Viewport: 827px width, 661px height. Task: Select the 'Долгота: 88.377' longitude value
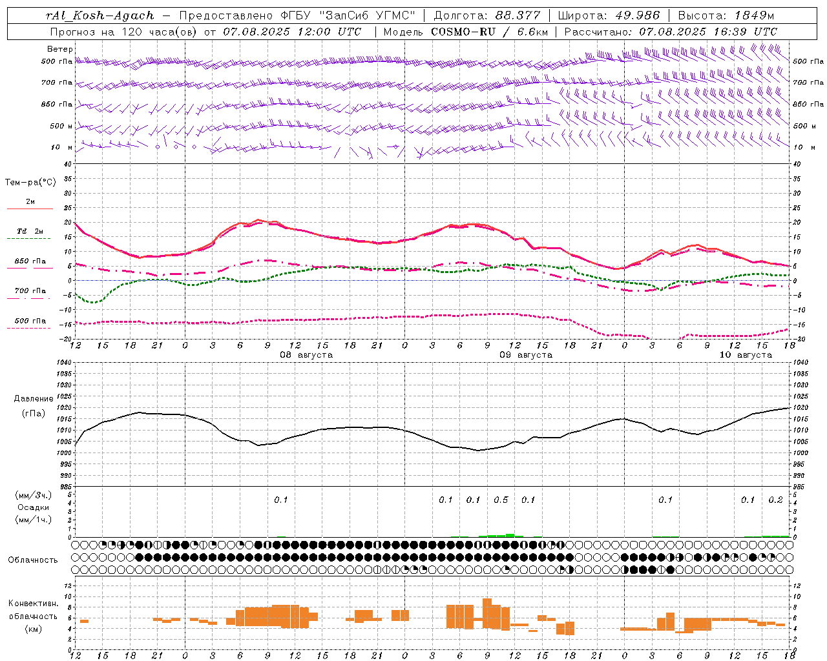(x=487, y=15)
